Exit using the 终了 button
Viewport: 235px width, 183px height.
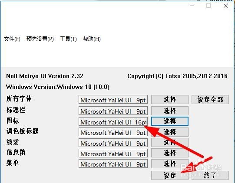pyautogui.click(x=210, y=175)
